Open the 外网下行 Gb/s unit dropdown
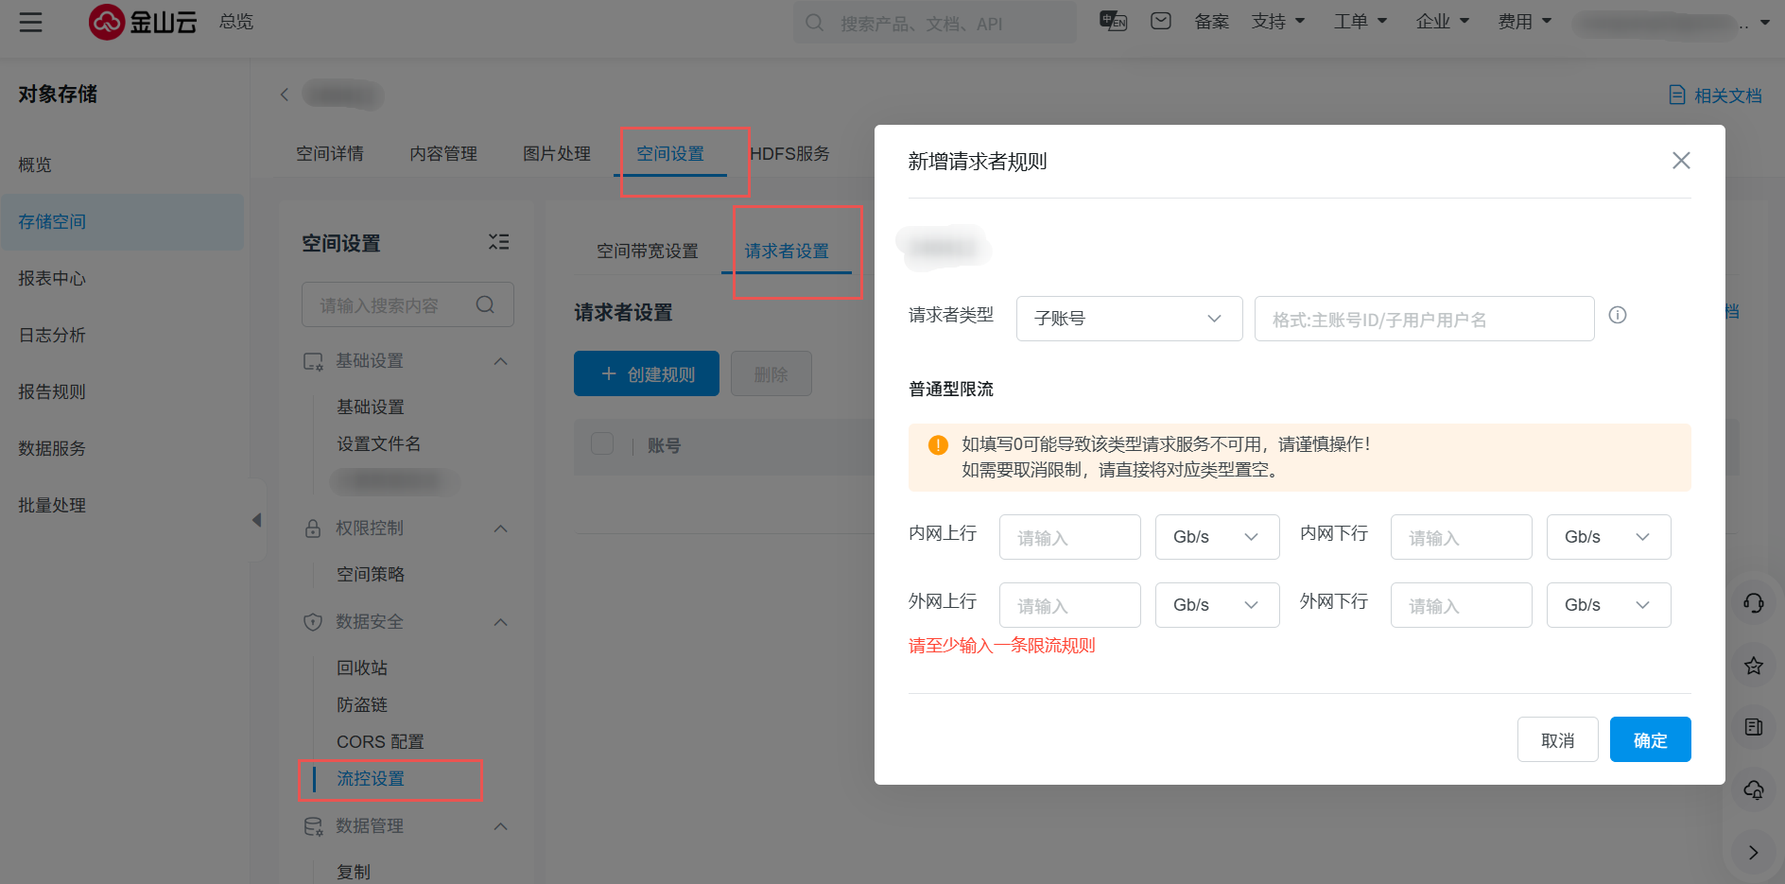 tap(1608, 605)
